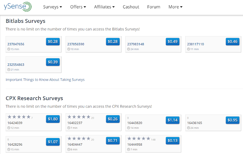Click the star rating on survey 16404447

tap(79, 138)
